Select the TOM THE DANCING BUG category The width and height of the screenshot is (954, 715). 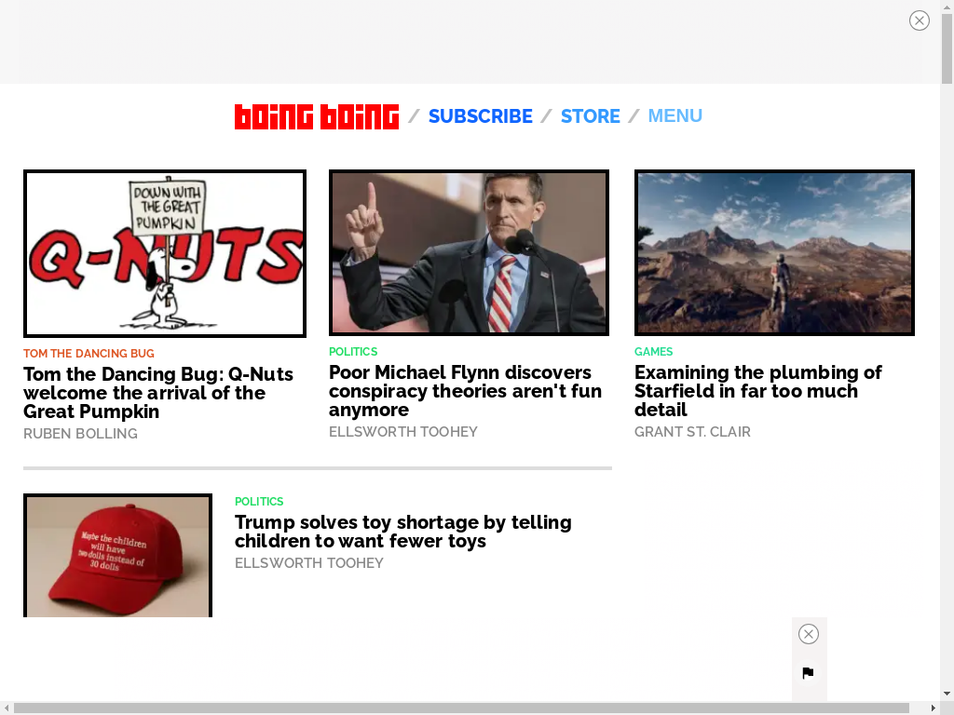89,353
